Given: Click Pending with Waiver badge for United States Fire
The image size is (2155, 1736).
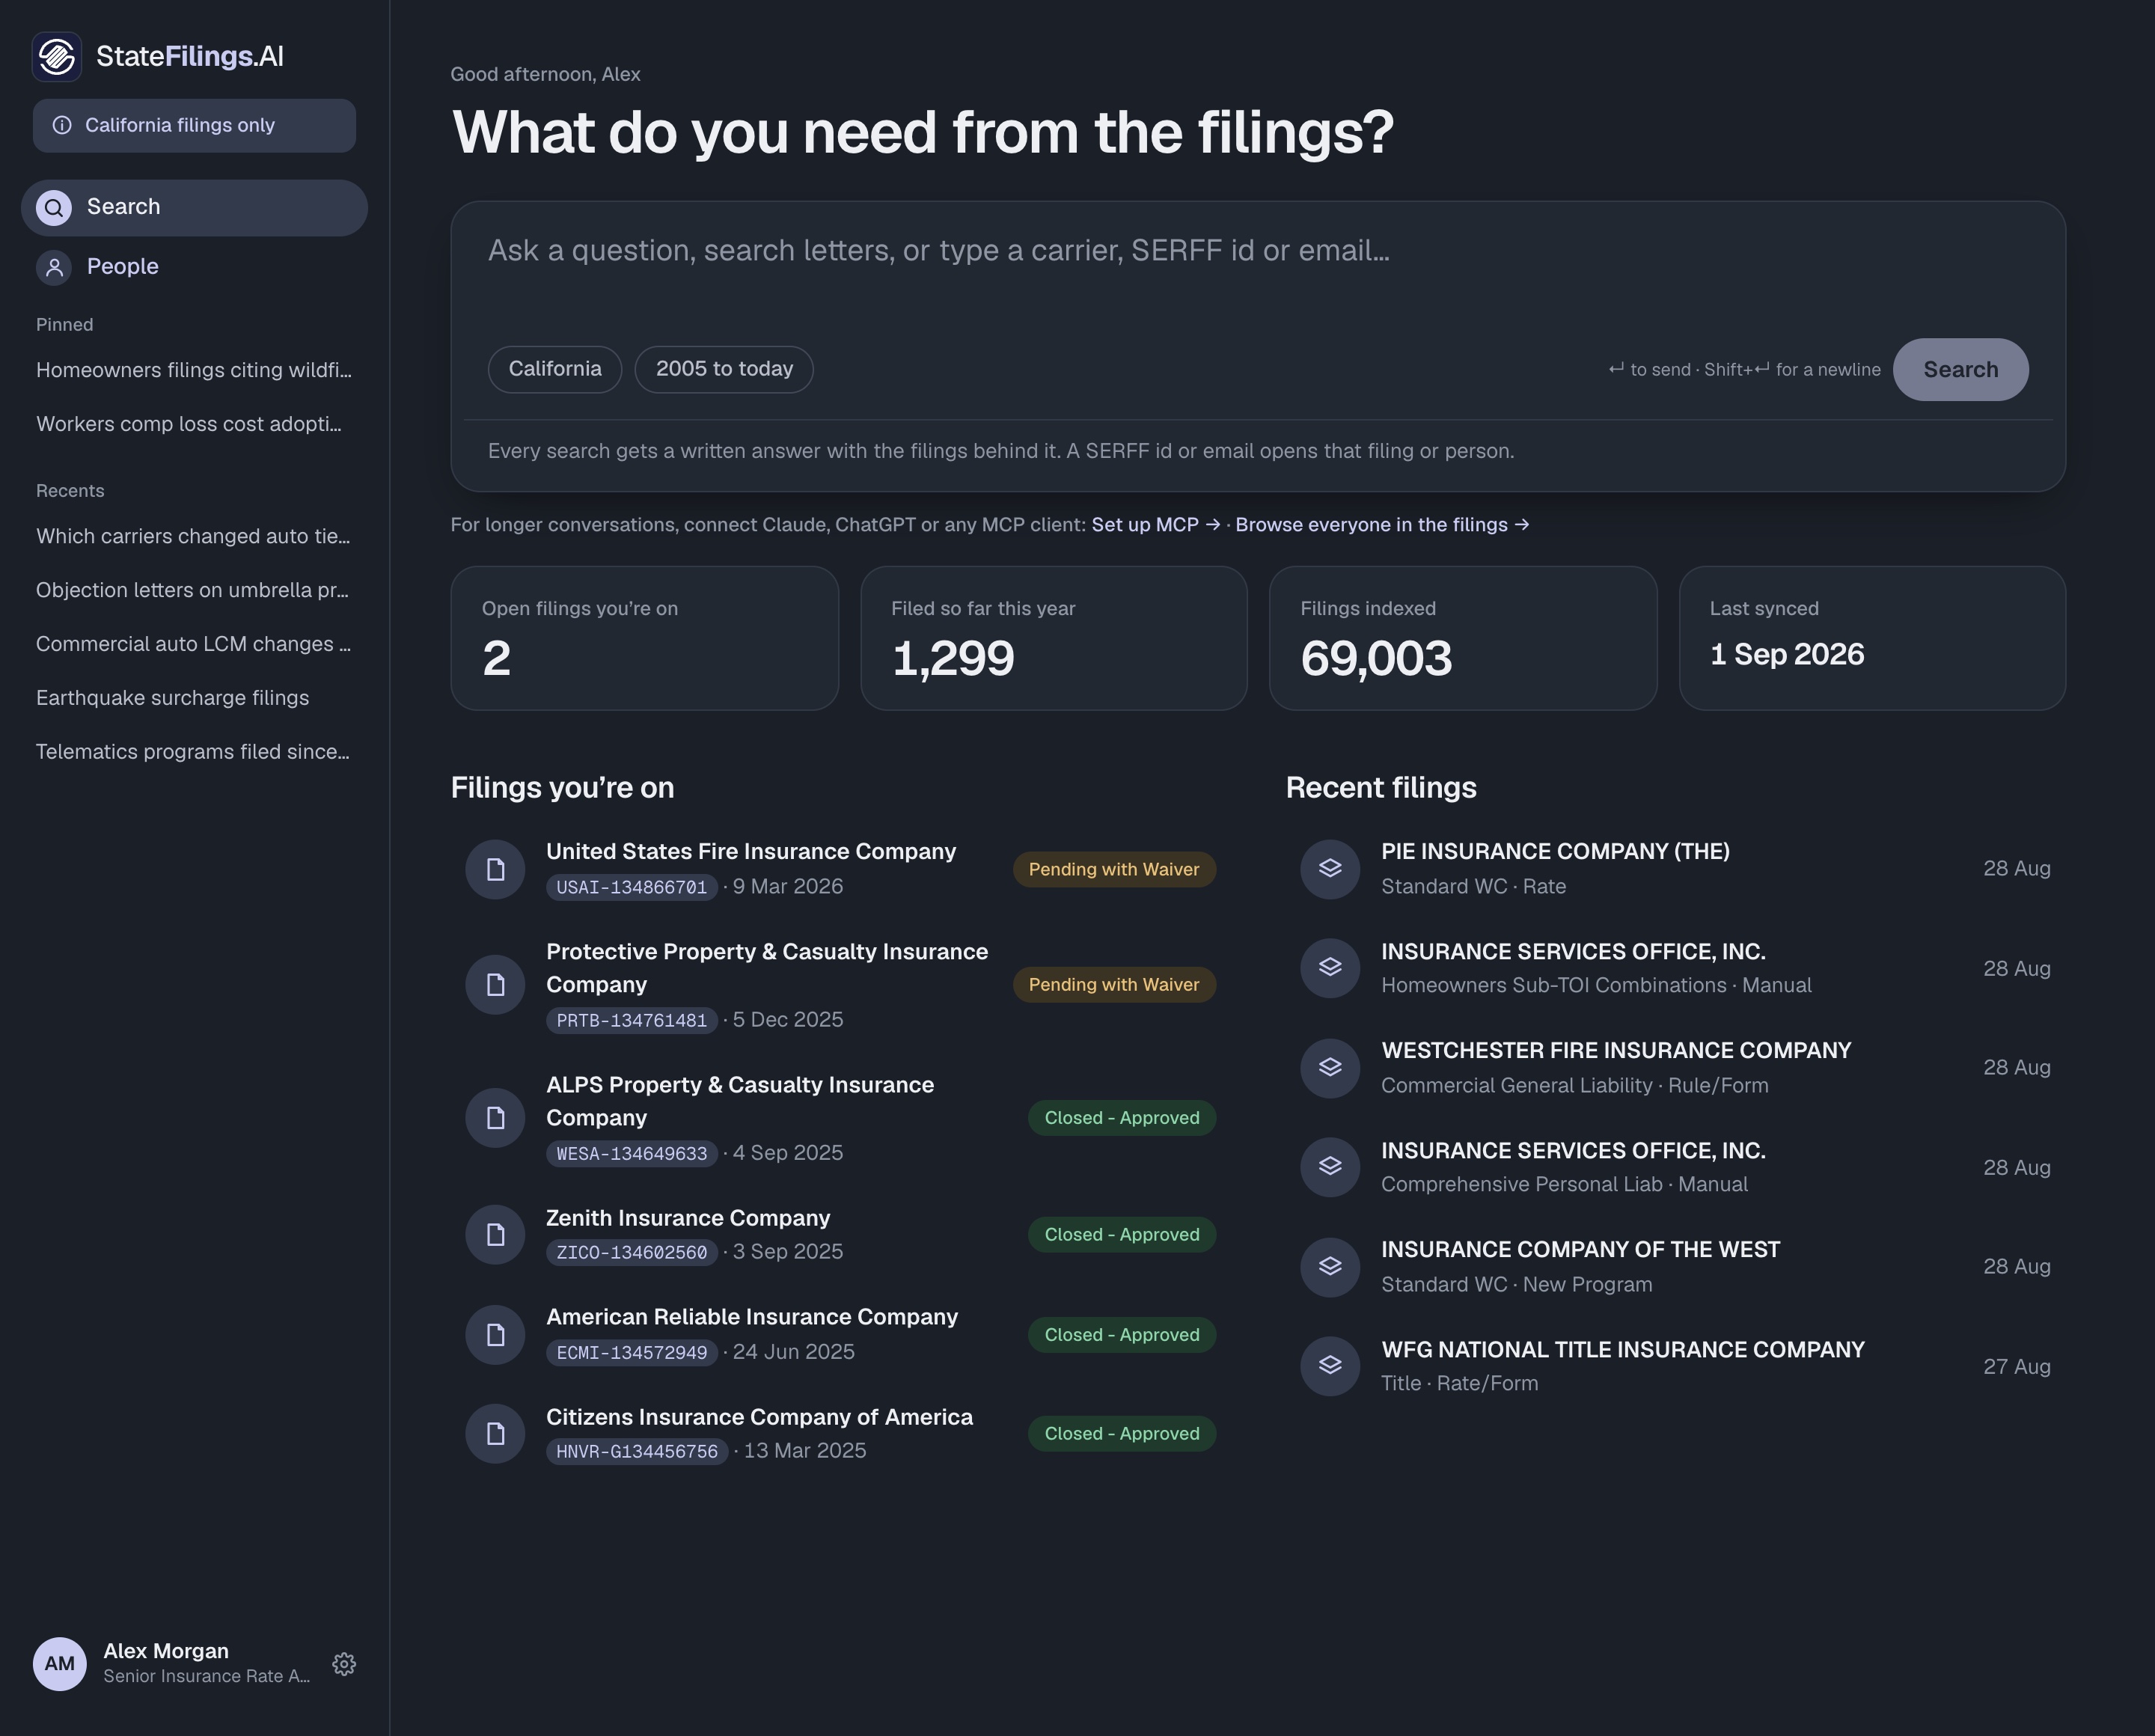Looking at the screenshot, I should (1114, 869).
